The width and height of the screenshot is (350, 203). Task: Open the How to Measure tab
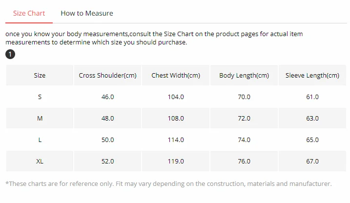(x=86, y=13)
